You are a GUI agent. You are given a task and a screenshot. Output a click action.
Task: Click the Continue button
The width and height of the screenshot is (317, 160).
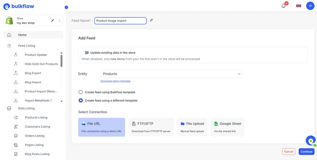[306, 152]
